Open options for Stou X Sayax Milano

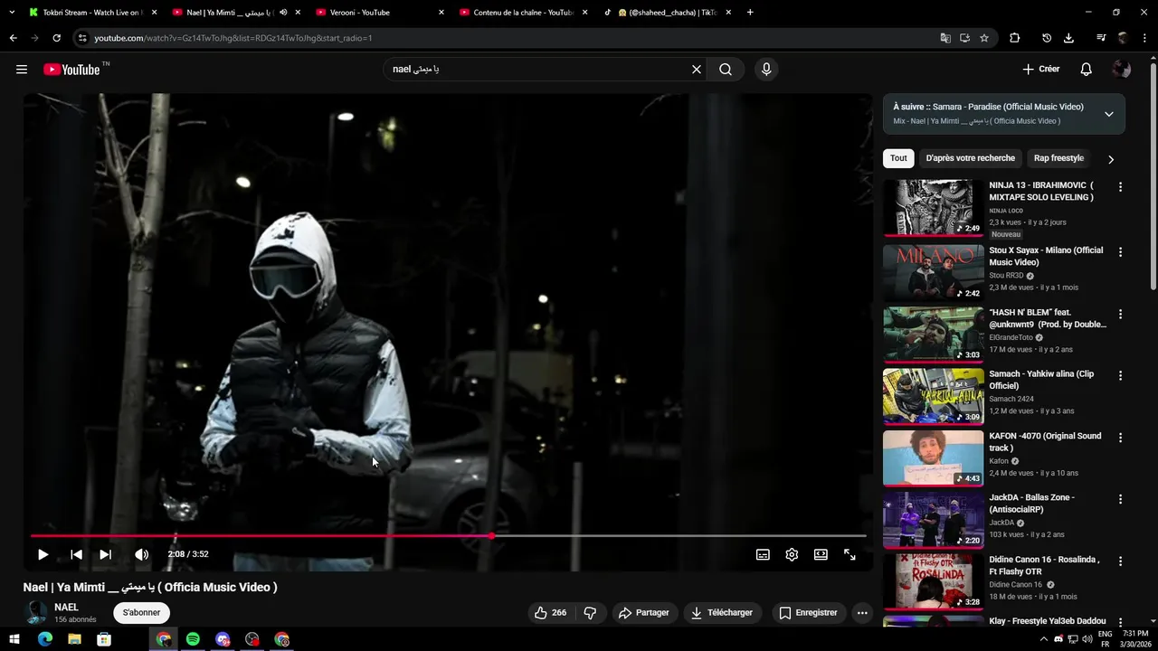pyautogui.click(x=1120, y=252)
